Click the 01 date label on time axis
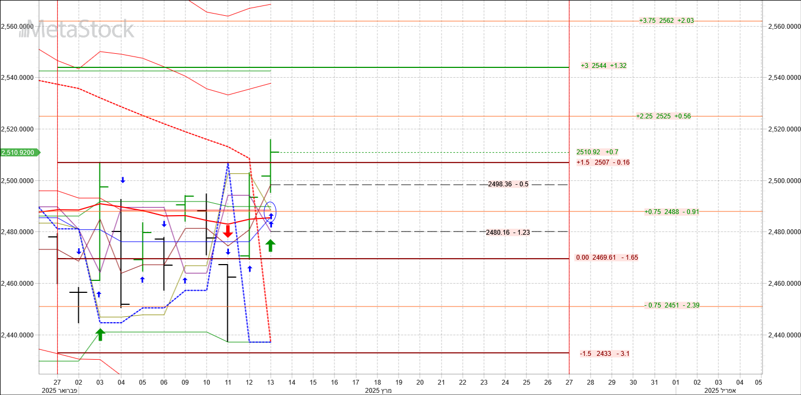 pyautogui.click(x=676, y=383)
